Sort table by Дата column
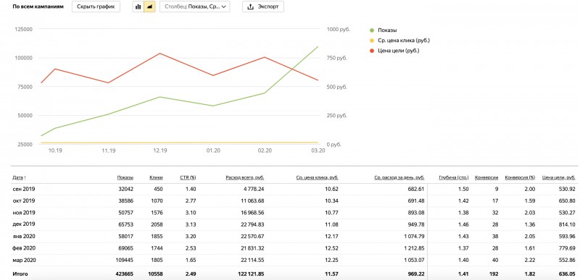 click(20, 177)
